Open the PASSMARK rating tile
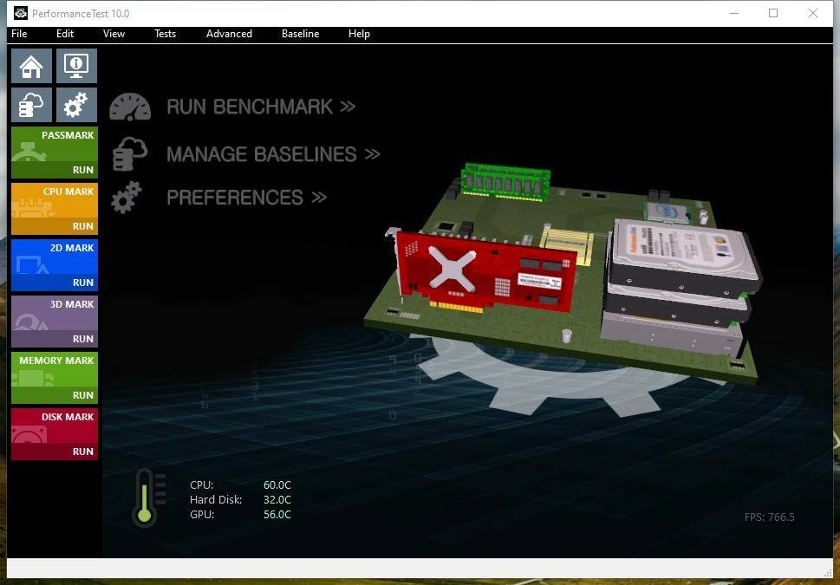The height and width of the screenshot is (585, 840). (55, 144)
